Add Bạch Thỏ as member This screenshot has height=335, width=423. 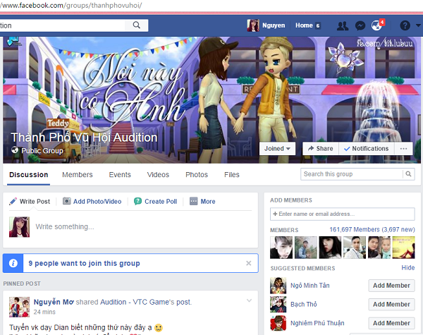pos(391,304)
